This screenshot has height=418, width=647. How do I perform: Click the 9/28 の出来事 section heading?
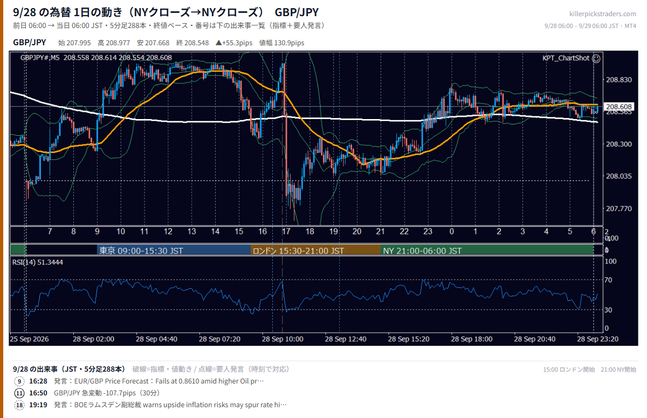69,369
